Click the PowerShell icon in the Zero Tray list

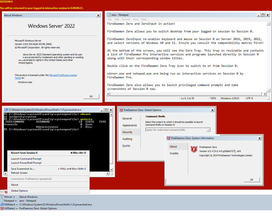click(2, 205)
